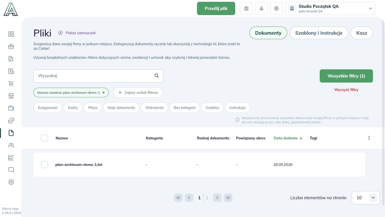Click Pokaż samouczek link

77,33
